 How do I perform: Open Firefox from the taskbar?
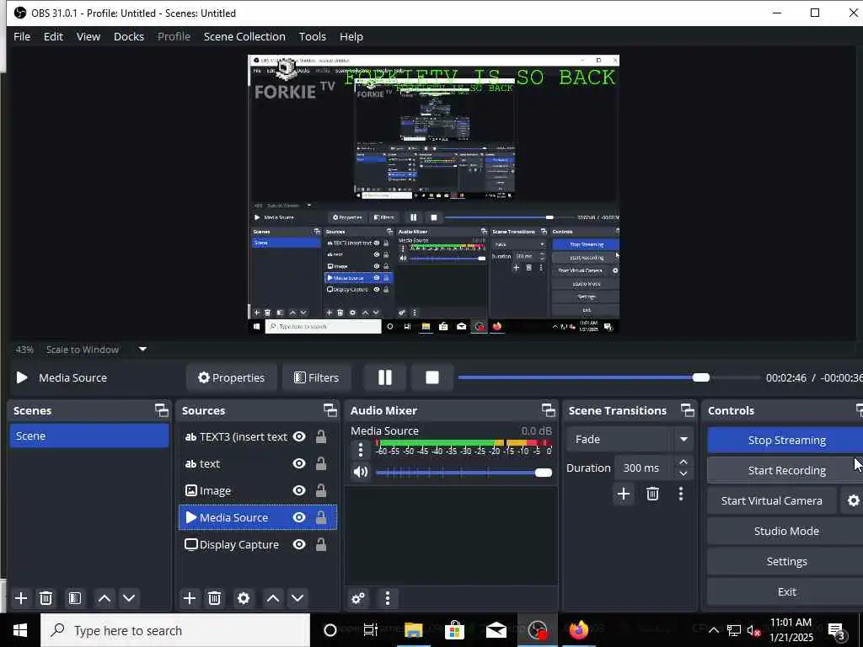[x=578, y=630]
